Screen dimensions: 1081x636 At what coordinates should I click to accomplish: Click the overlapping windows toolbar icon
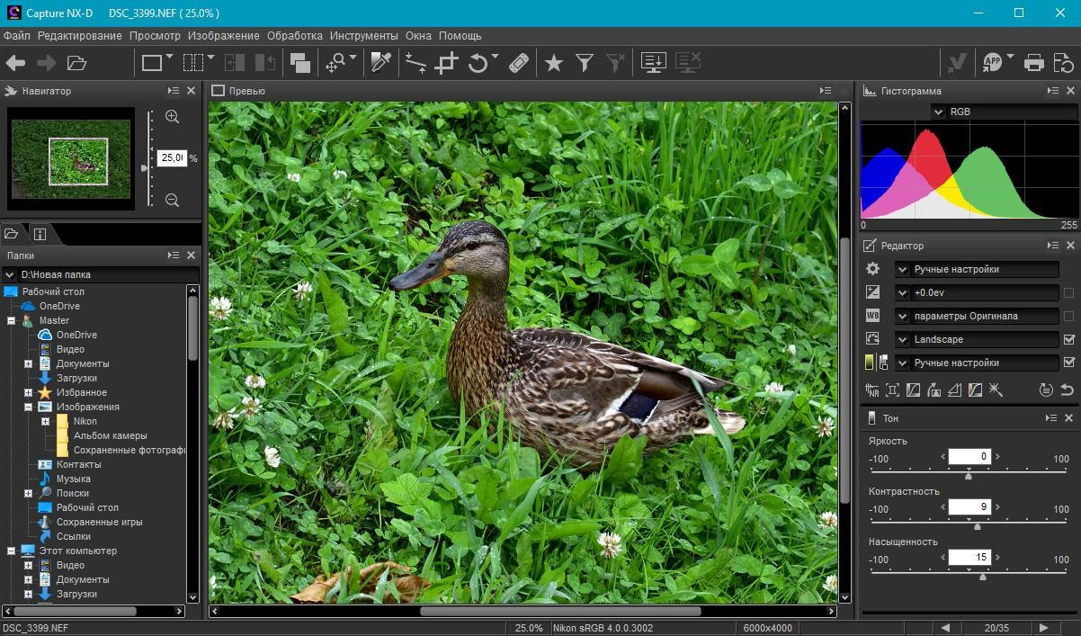click(299, 63)
